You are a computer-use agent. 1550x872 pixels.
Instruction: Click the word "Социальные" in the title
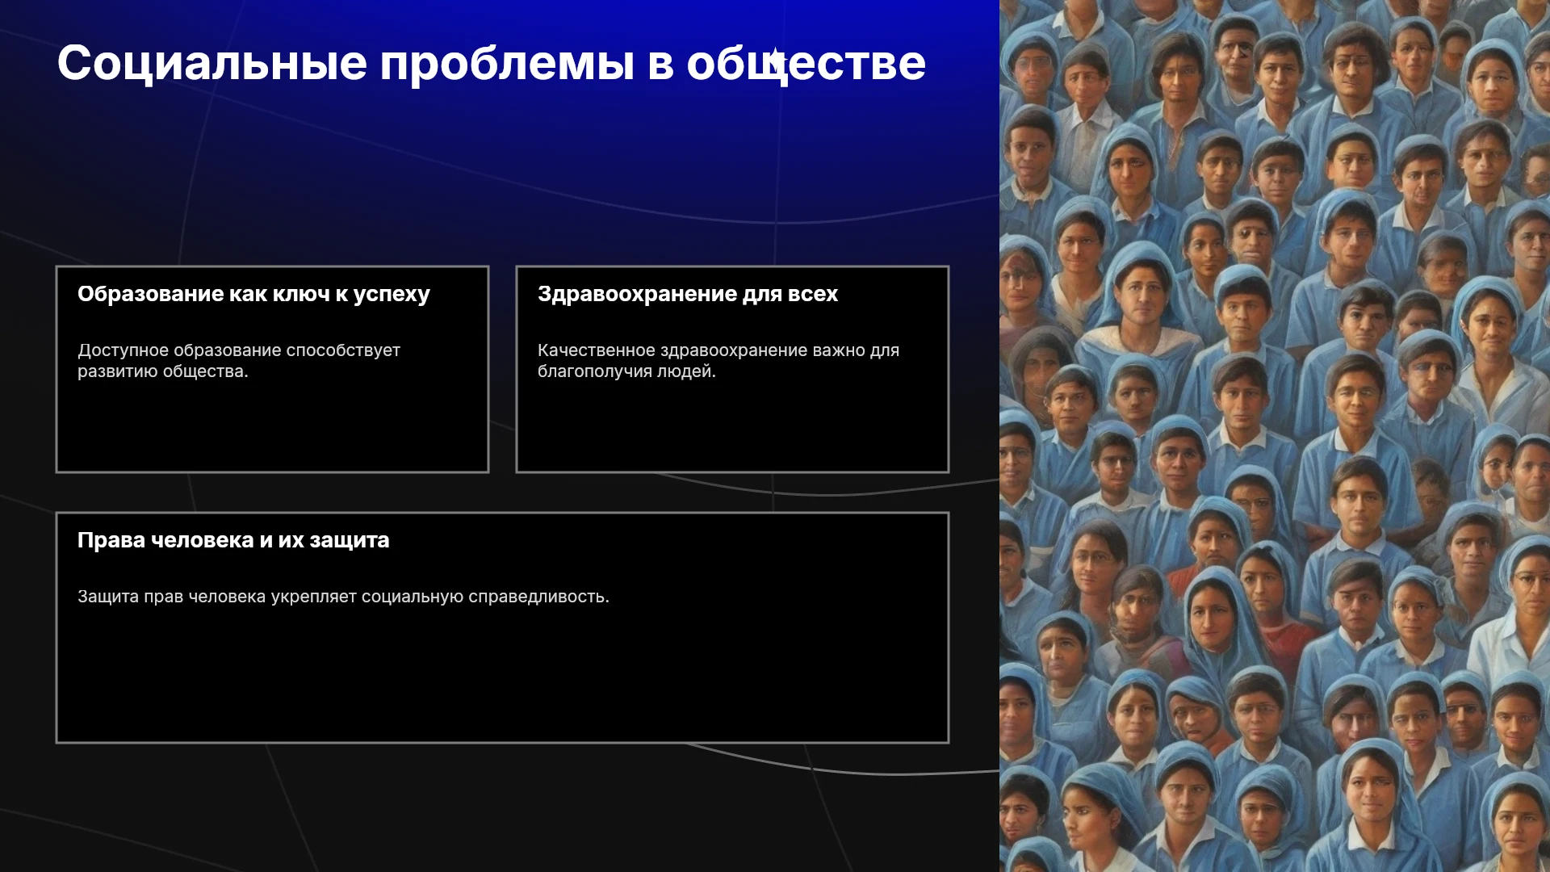pos(212,63)
